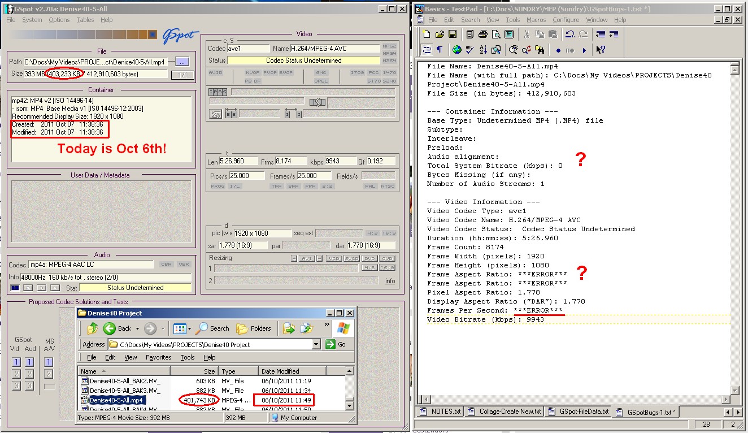Open Explorer address bar dropdown
This screenshot has width=748, height=433.
316,344
